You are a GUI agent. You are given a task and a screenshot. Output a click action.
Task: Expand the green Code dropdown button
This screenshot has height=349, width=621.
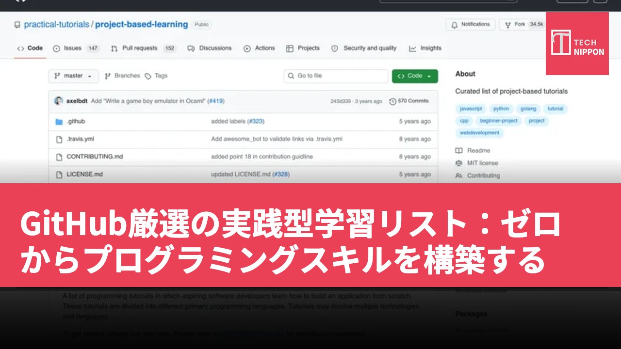(415, 76)
